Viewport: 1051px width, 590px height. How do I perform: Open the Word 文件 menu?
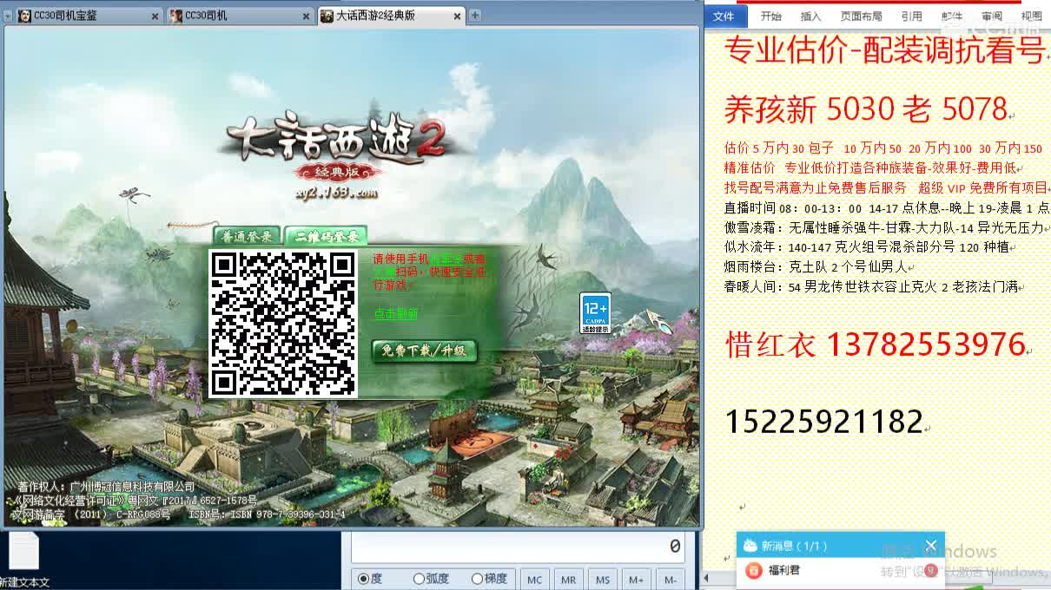pyautogui.click(x=724, y=16)
